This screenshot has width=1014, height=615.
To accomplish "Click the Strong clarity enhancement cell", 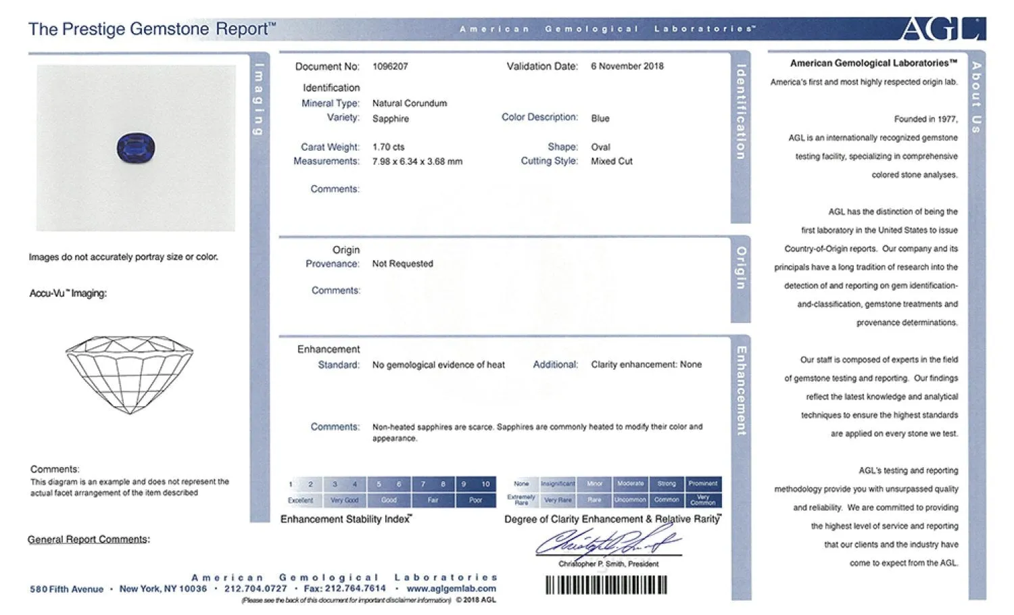I will [x=667, y=484].
